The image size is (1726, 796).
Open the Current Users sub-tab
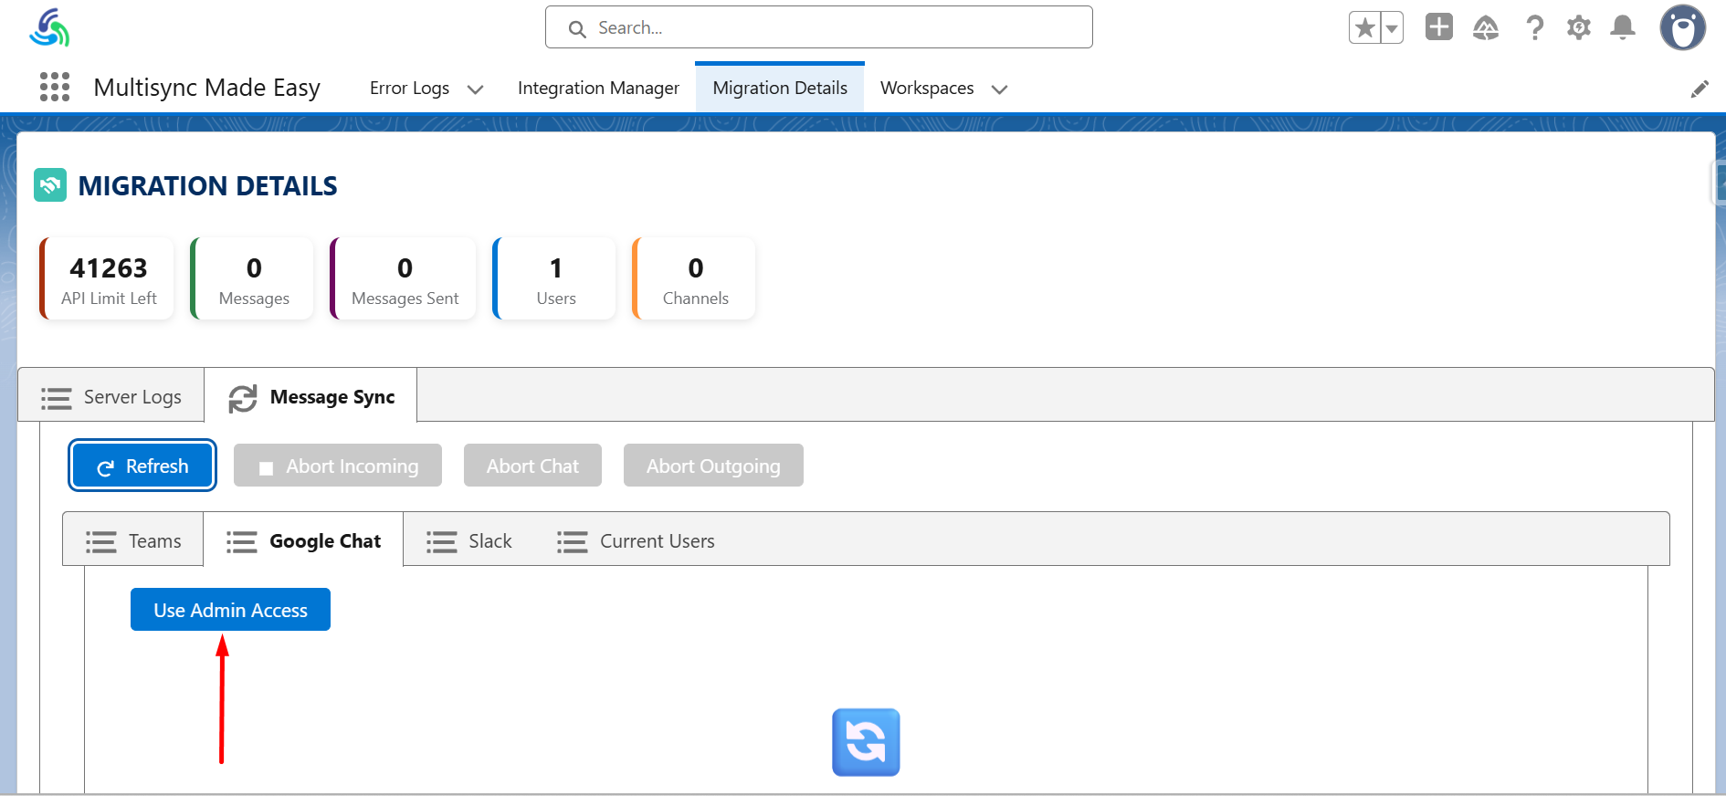click(637, 540)
